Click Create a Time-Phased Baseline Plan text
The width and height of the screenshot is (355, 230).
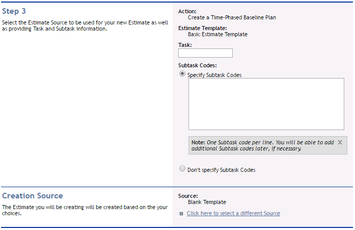tap(232, 17)
